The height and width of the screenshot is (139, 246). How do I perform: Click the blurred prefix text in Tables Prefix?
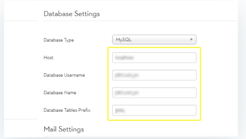click(119, 110)
